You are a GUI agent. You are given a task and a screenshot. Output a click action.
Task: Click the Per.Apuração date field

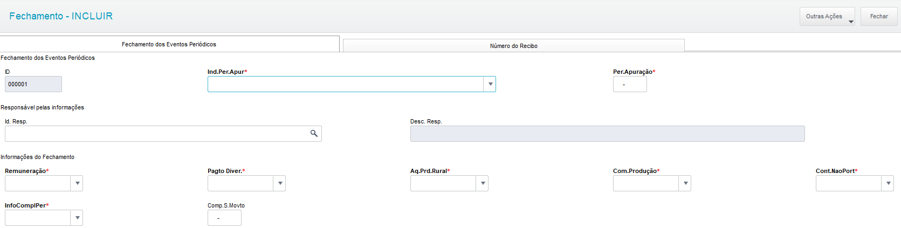[630, 84]
